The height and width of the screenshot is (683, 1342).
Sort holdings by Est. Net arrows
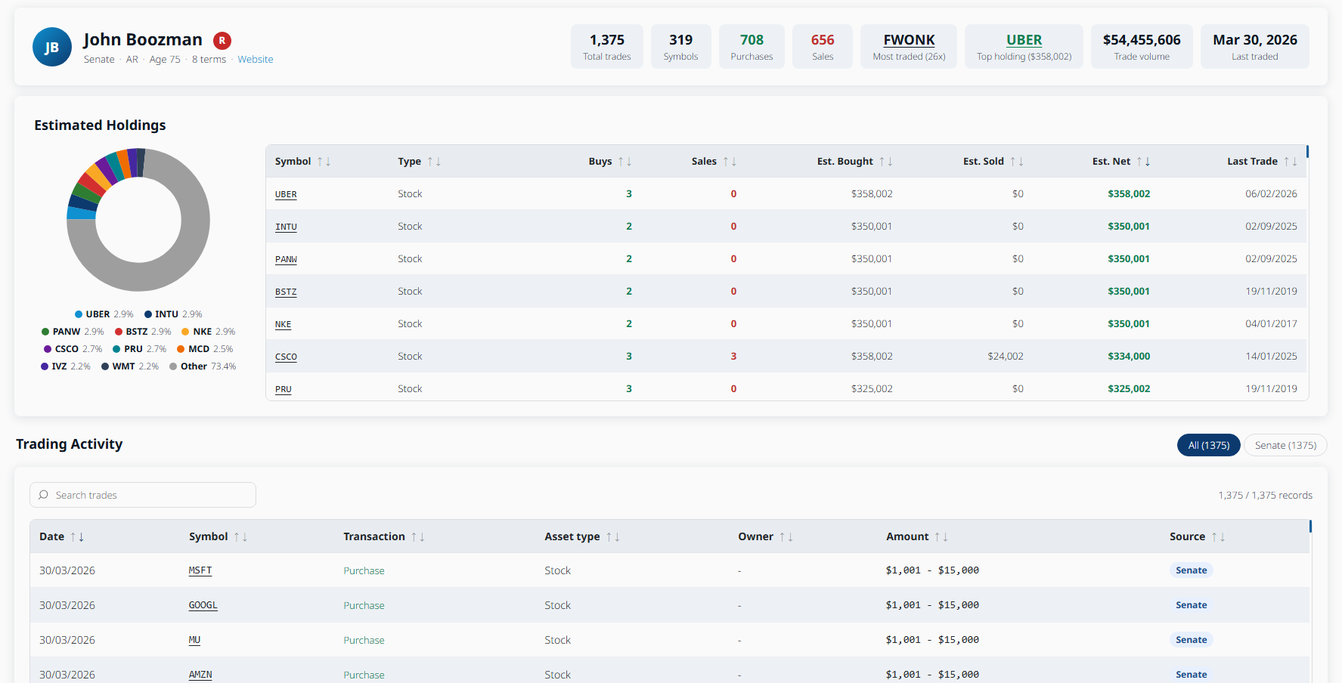[1143, 162]
